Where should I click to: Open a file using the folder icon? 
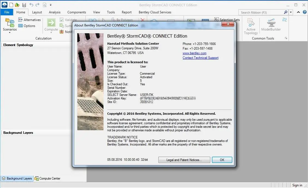[x=17, y=5]
